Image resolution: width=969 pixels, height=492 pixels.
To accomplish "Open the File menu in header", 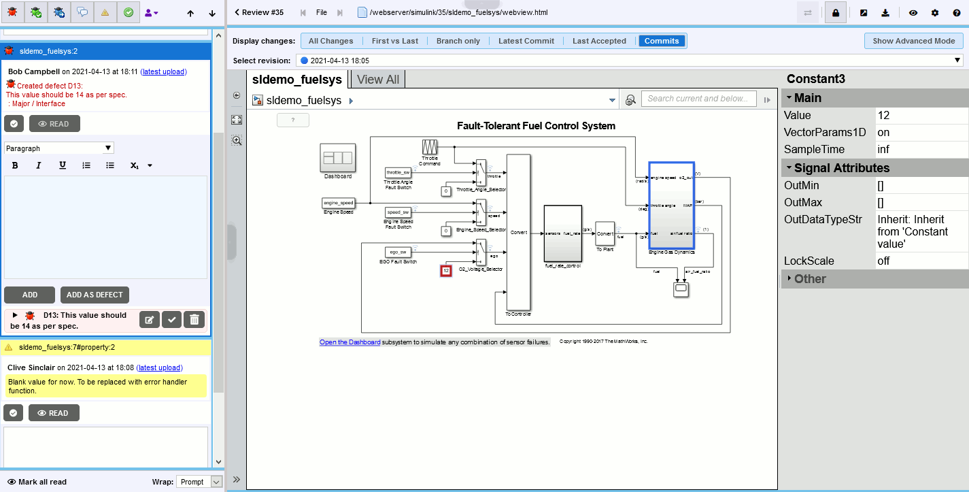I will point(322,12).
